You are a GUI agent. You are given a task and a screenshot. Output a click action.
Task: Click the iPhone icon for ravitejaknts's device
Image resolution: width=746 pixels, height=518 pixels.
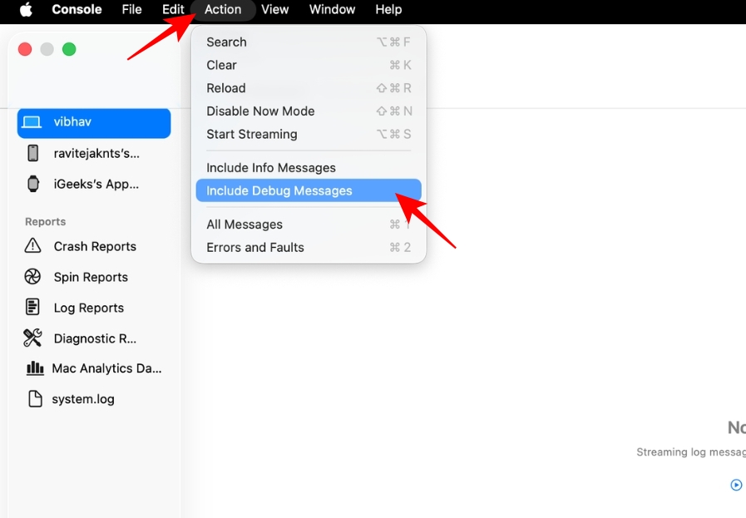[32, 153]
